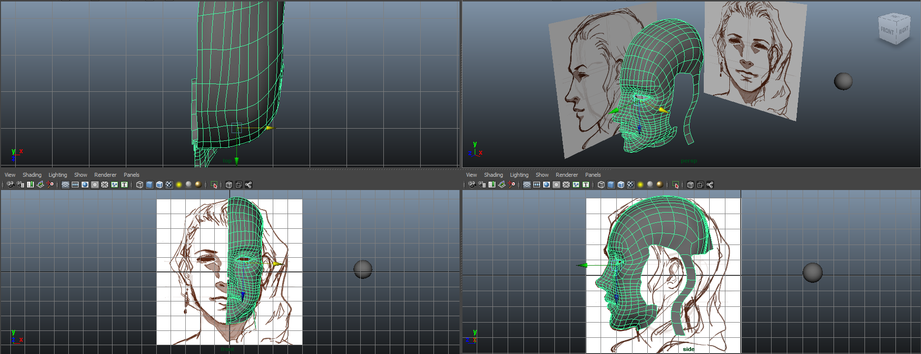Image resolution: width=921 pixels, height=354 pixels.
Task: Open Panels menu in the front view panel
Action: point(131,175)
